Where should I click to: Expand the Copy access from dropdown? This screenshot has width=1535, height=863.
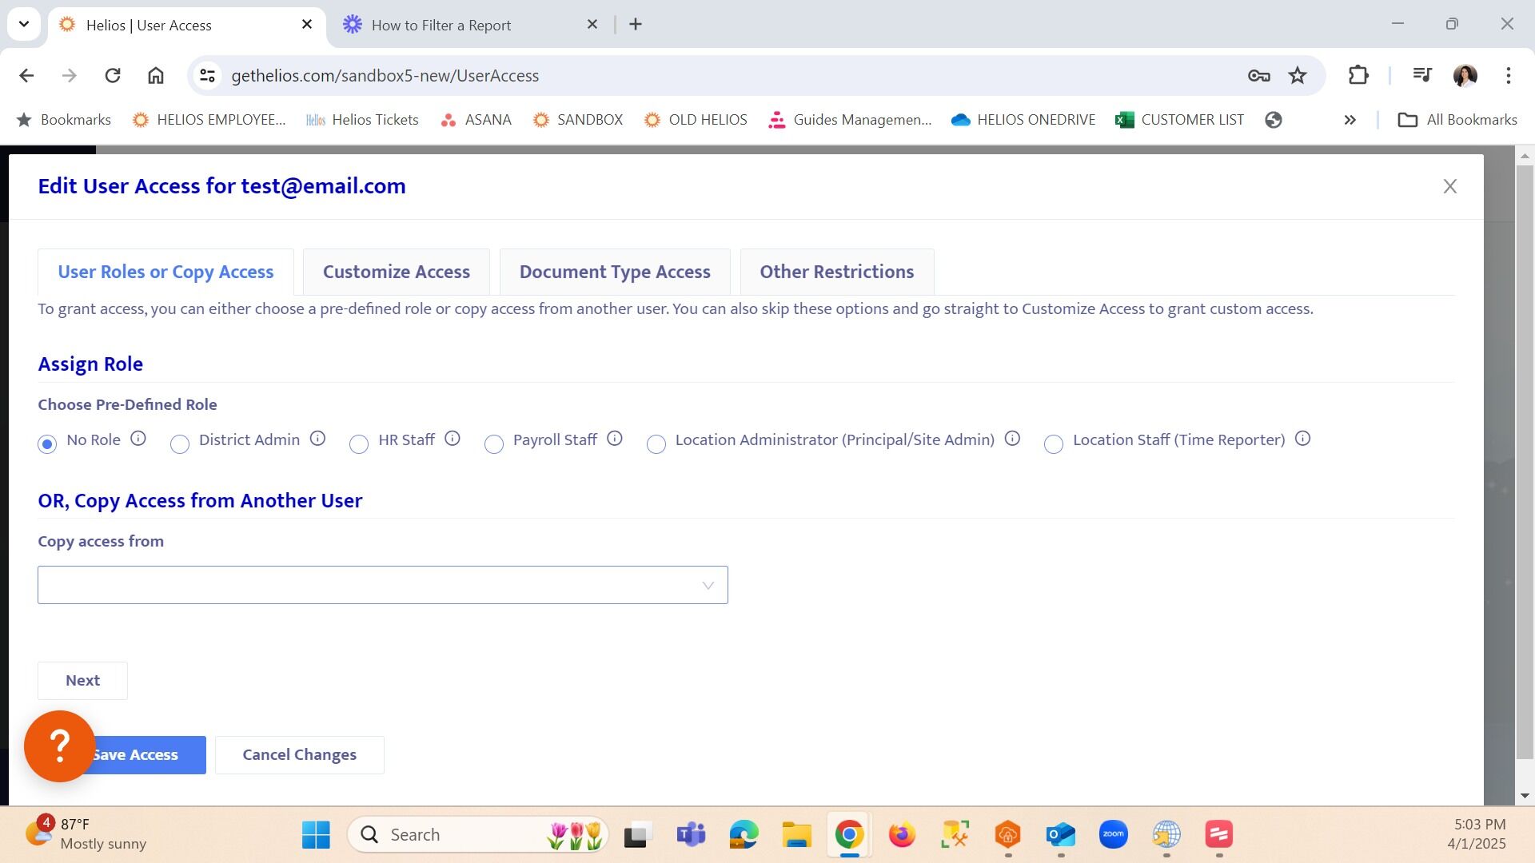[383, 585]
